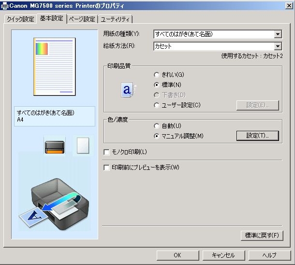Click the blank paper sheet icon

83,146
